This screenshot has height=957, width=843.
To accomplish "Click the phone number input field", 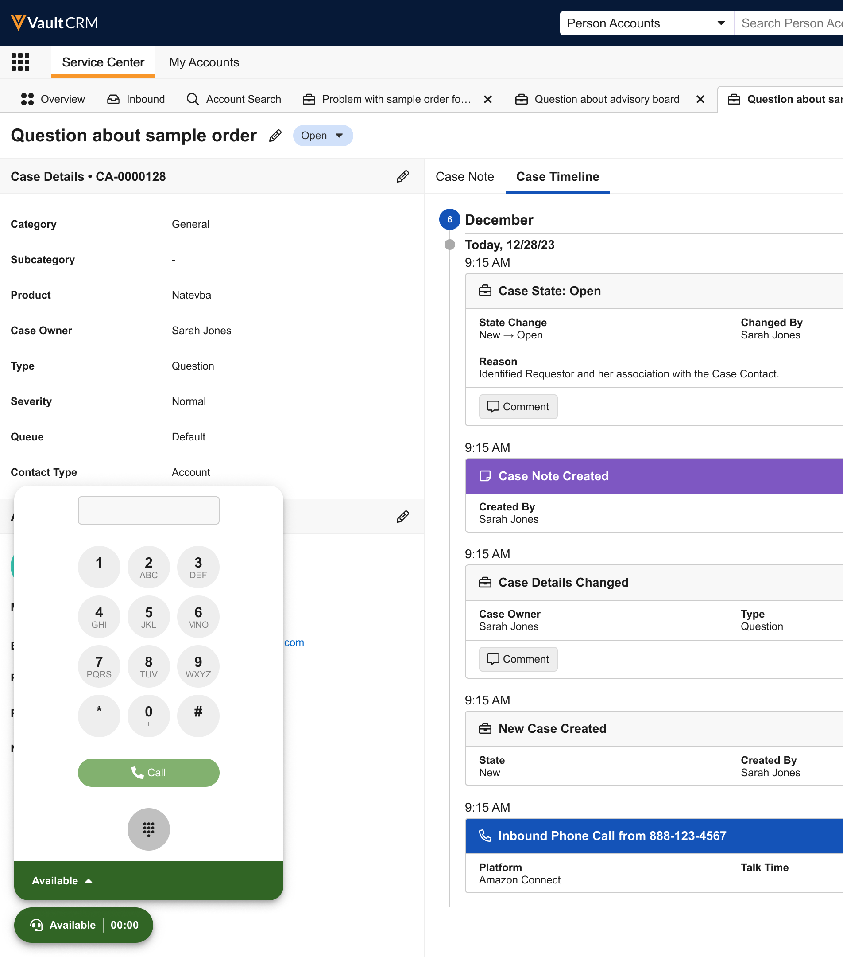I will [148, 510].
